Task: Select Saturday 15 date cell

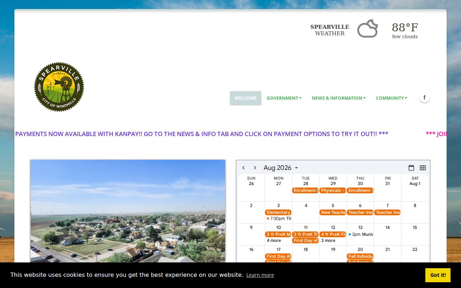Action: 415,228
